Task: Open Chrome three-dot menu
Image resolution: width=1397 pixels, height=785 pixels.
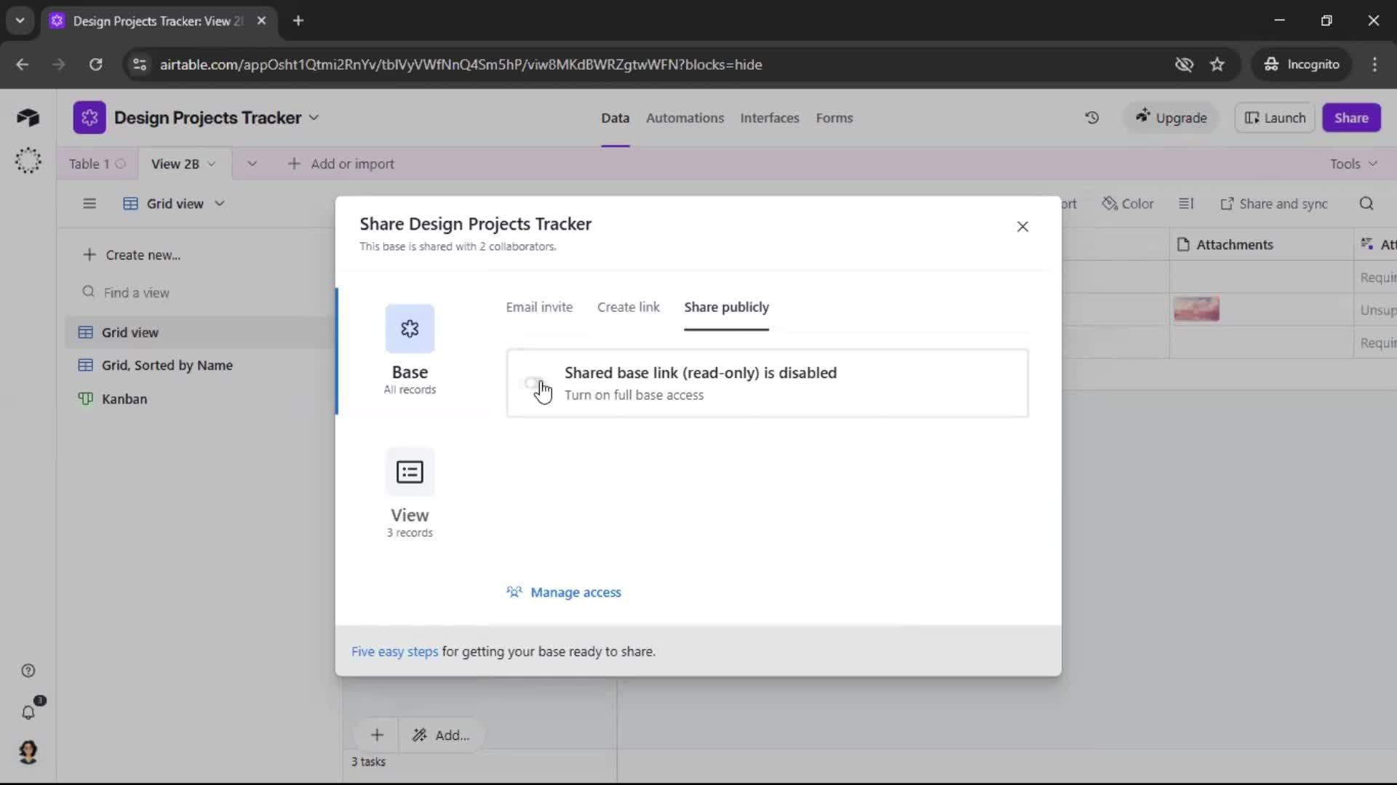Action: point(1374,65)
